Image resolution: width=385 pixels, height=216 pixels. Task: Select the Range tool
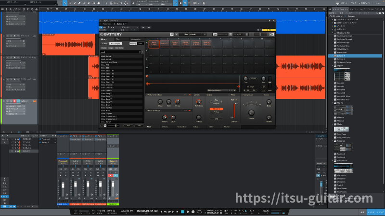pos(70,3)
